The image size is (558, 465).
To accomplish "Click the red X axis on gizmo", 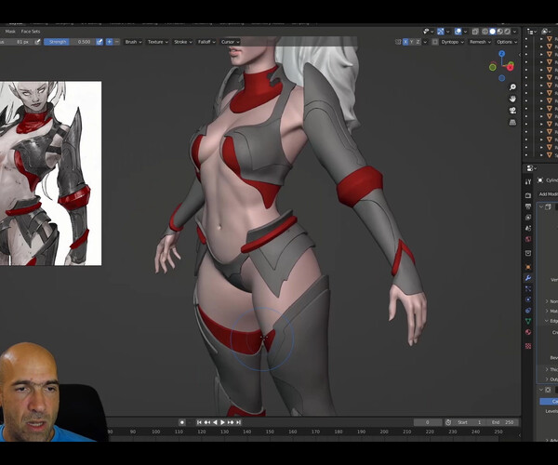I will [511, 67].
